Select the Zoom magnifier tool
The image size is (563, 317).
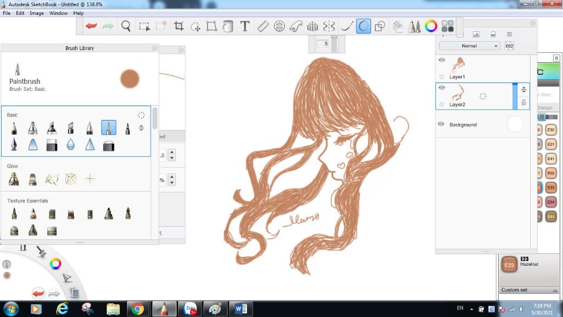[x=126, y=26]
